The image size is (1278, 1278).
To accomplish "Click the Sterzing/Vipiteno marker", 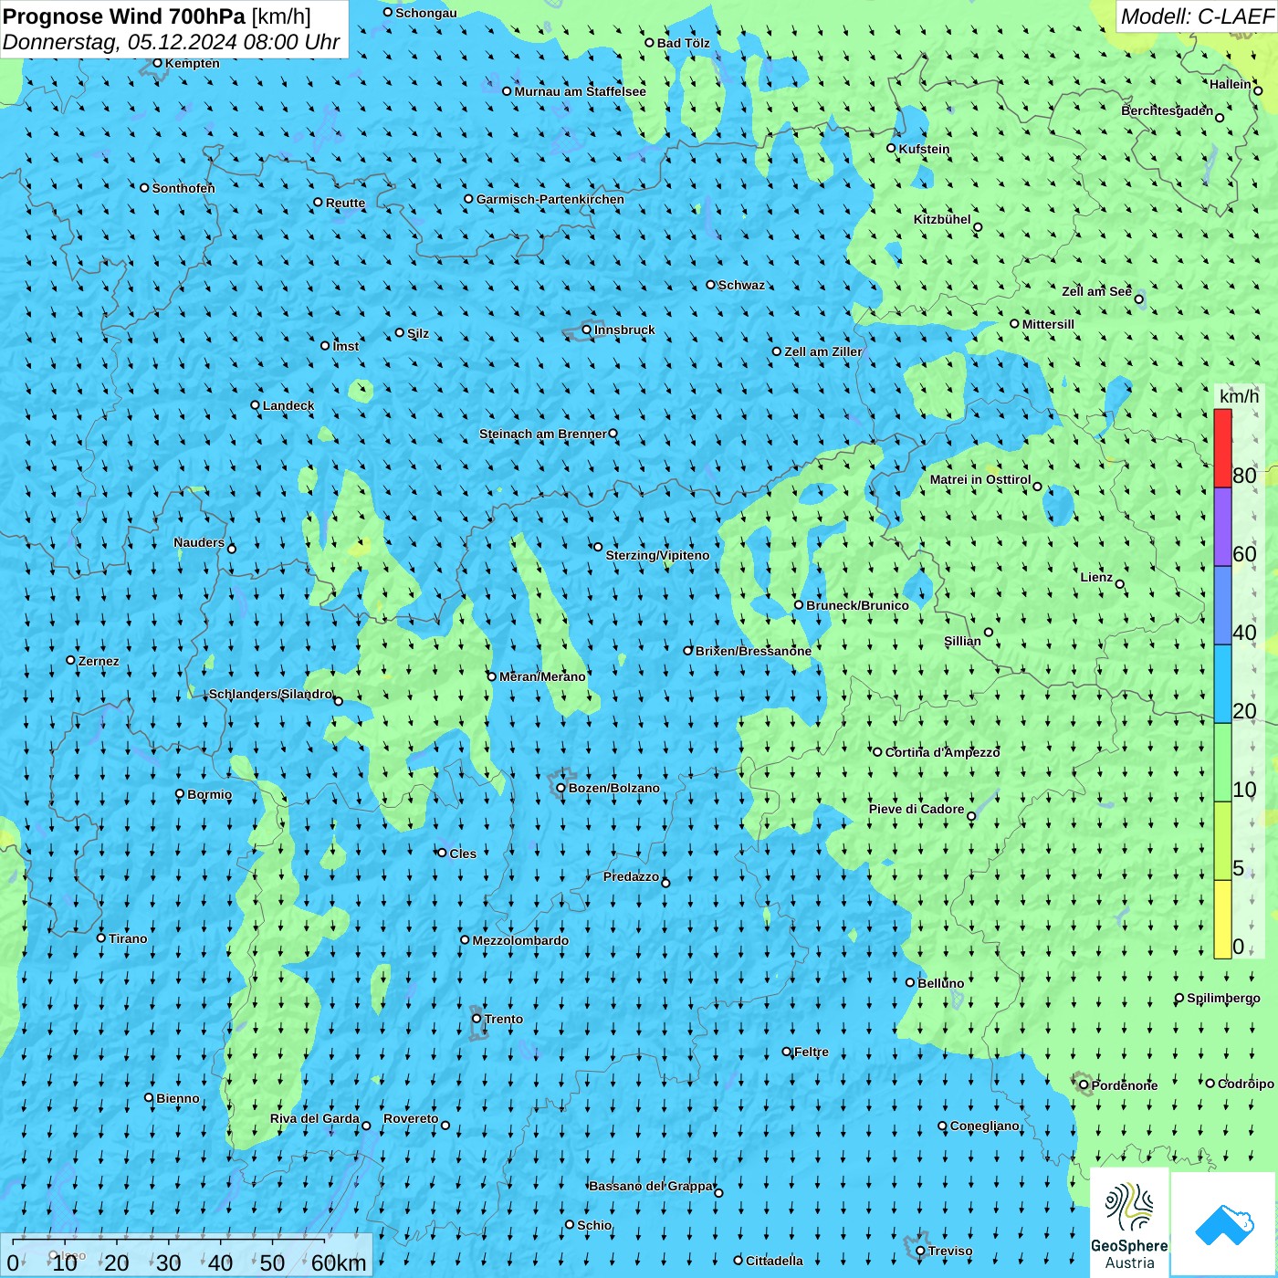I will pos(598,547).
